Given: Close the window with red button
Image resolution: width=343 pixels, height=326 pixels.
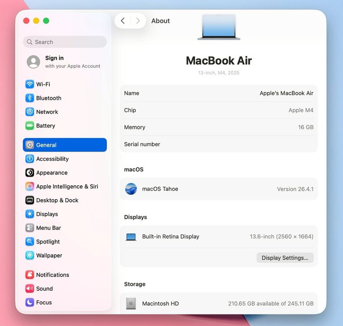Looking at the screenshot, I should click(x=26, y=21).
